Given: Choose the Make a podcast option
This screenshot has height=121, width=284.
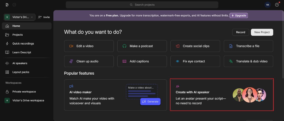Looking at the screenshot, I should (x=142, y=46).
